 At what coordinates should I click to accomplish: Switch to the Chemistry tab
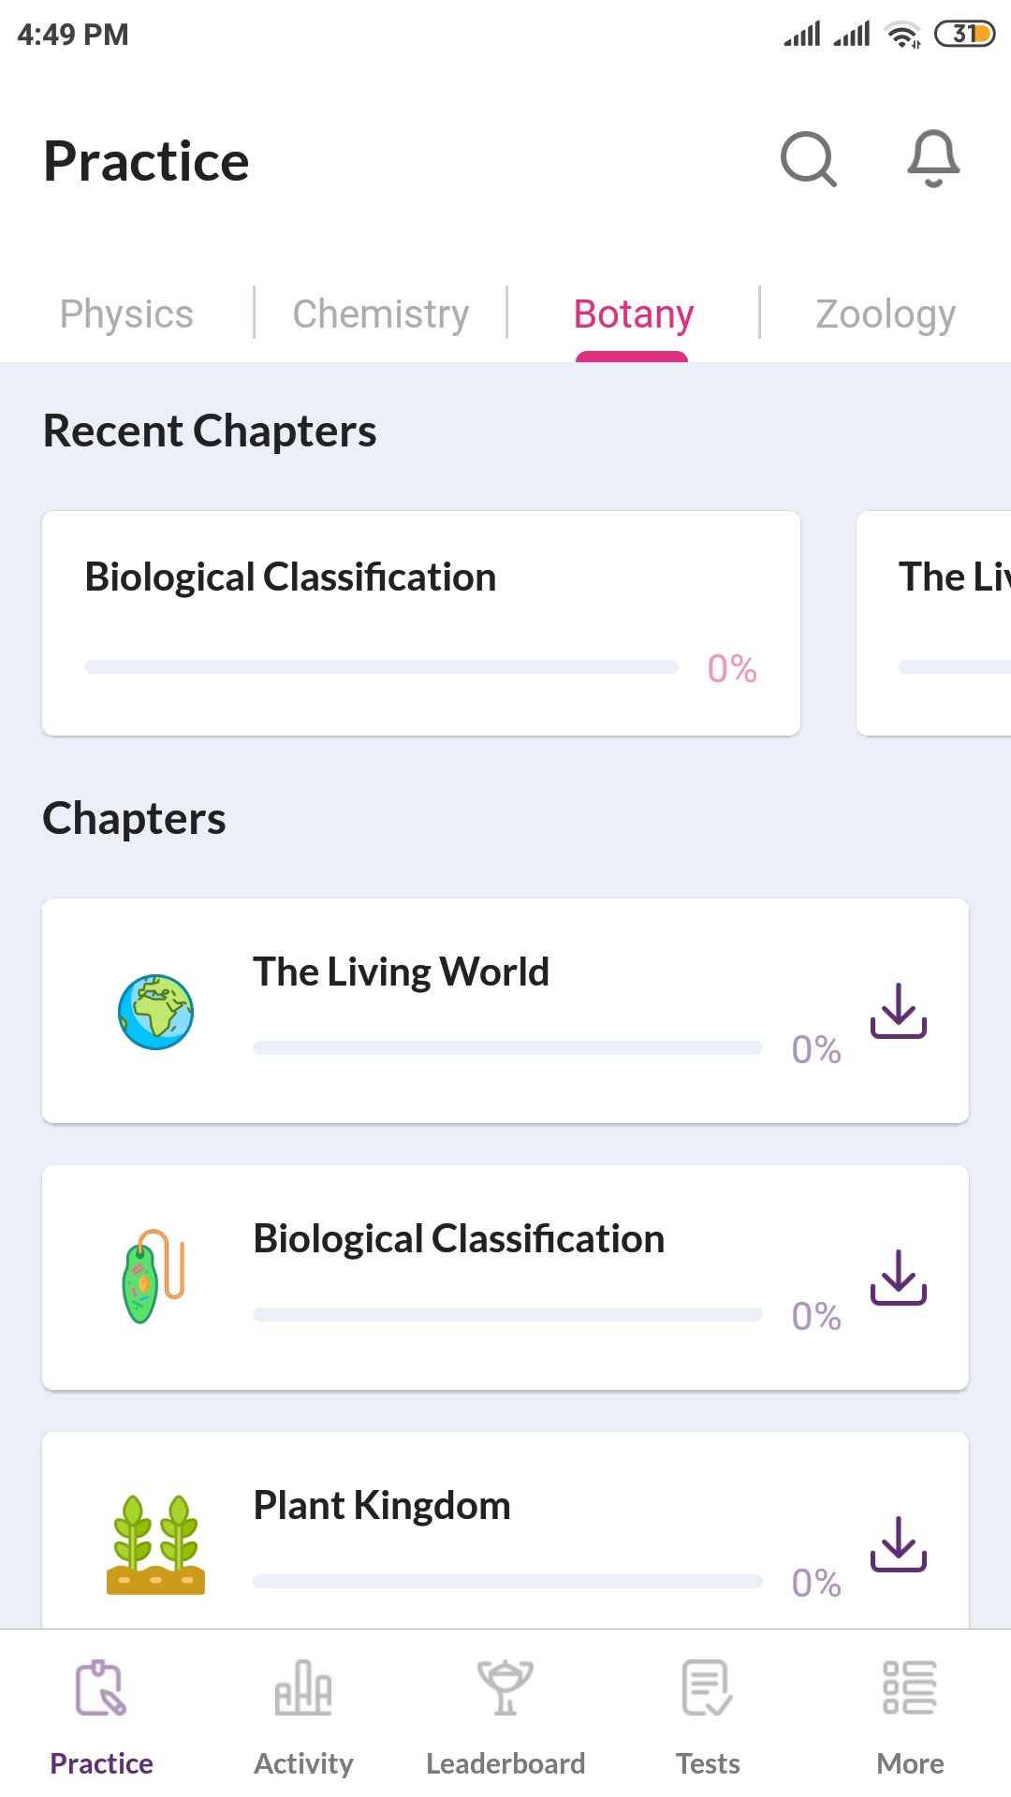click(380, 314)
